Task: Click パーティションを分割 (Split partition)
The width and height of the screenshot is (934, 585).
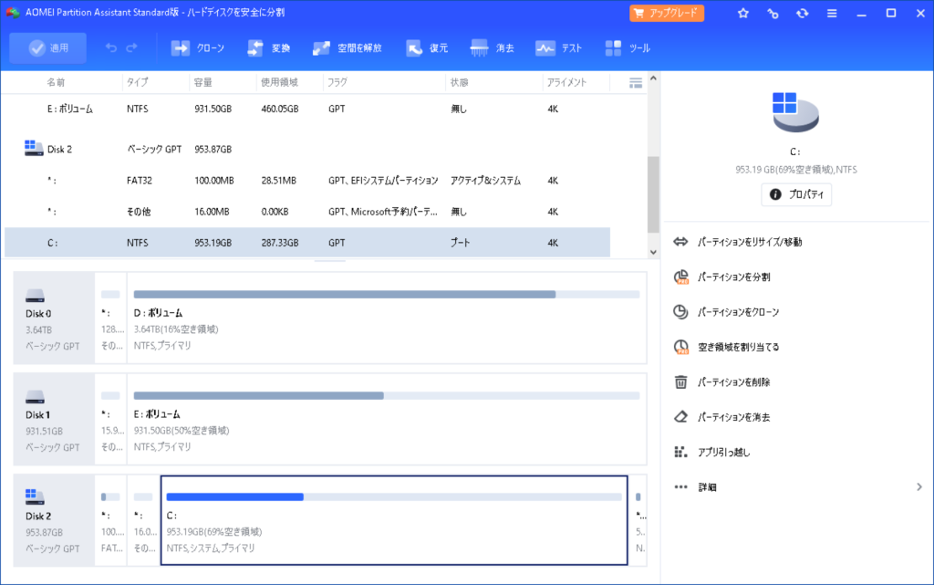Action: 734,277
